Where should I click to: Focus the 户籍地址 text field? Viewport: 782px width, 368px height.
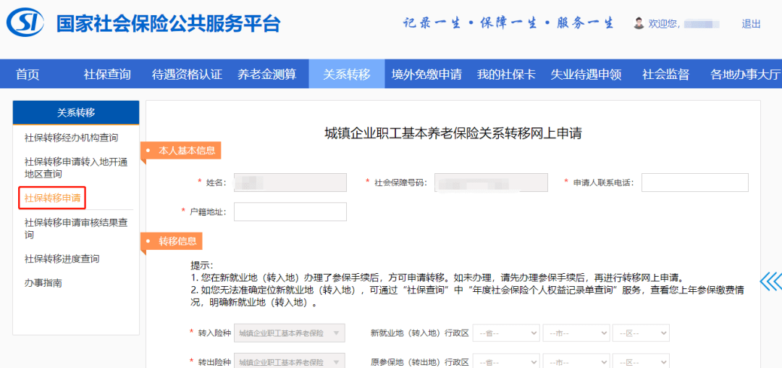tap(290, 212)
